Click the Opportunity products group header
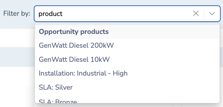This screenshot has width=223, height=107. pyautogui.click(x=127, y=32)
